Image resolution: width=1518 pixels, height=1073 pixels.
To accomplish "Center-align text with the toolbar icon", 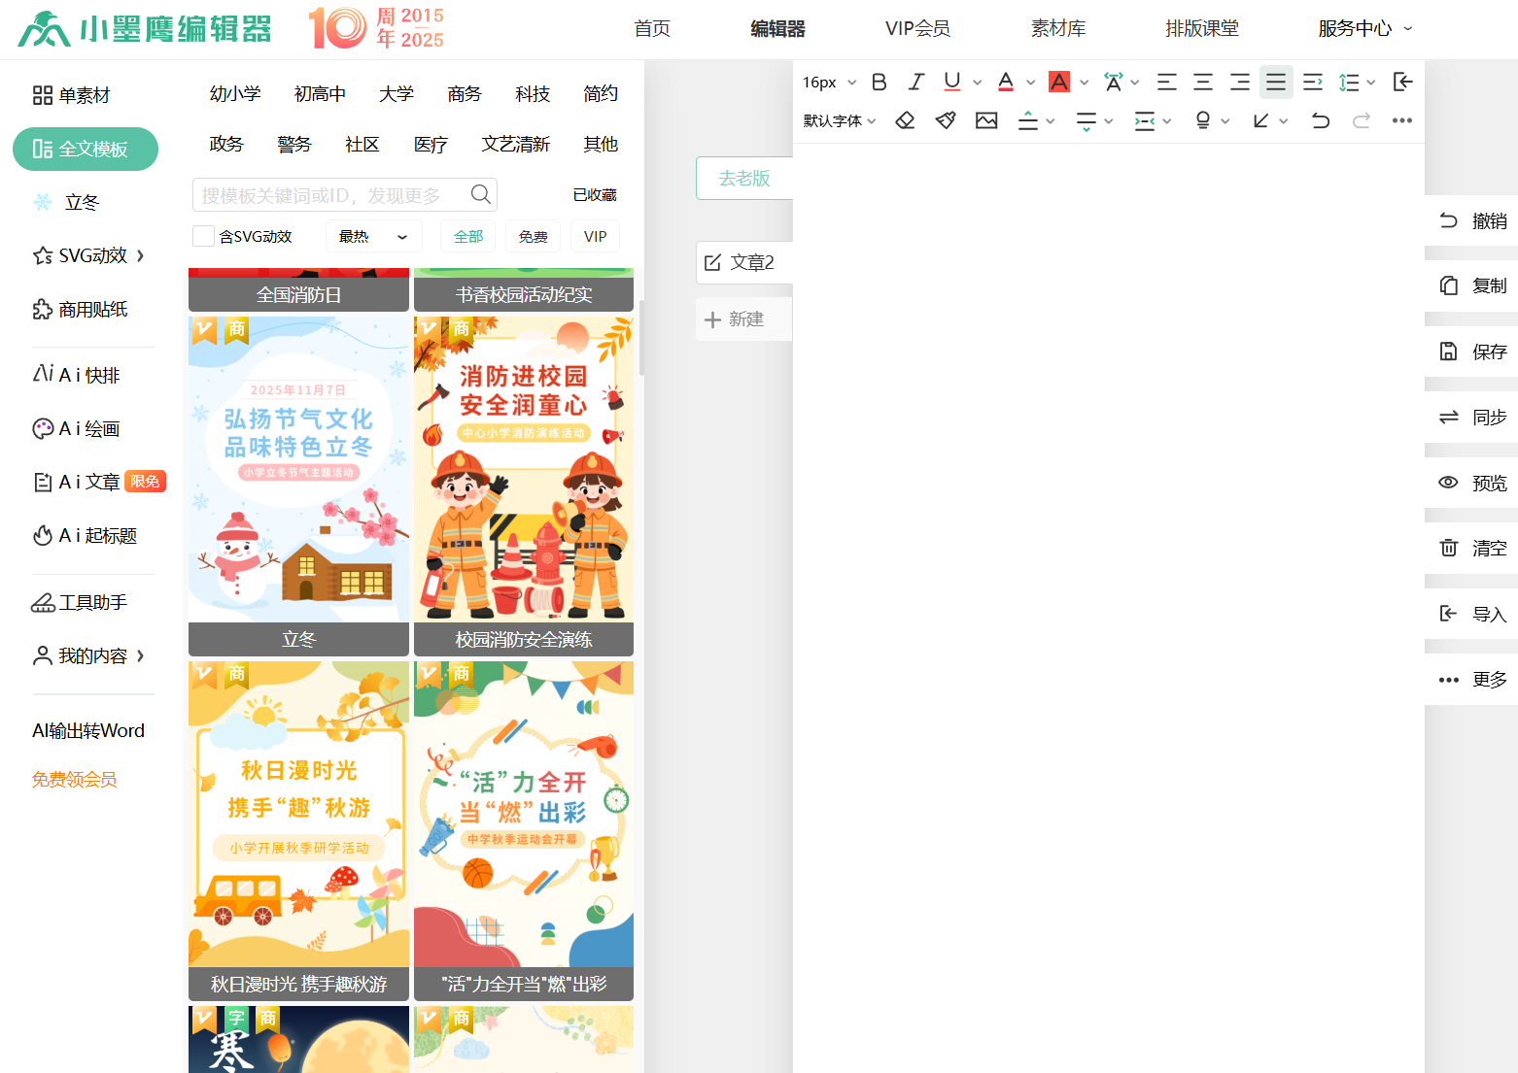I will 1203,83.
